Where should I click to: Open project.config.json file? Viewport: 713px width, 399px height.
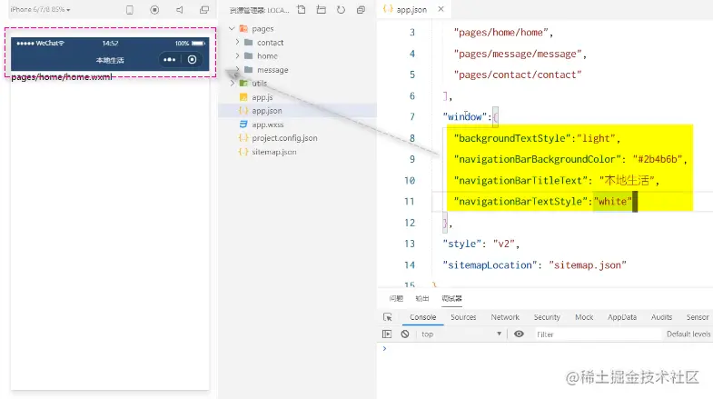click(284, 138)
